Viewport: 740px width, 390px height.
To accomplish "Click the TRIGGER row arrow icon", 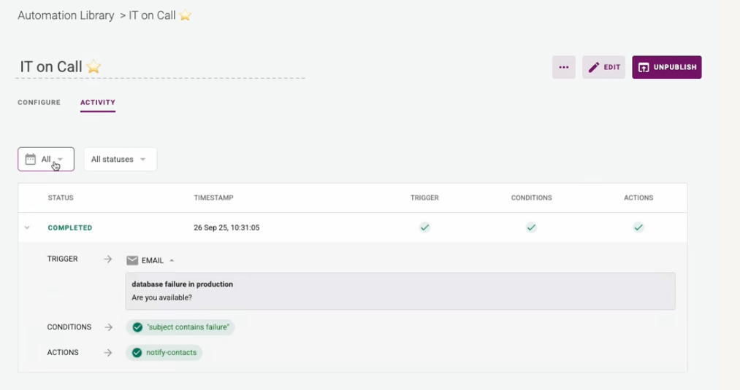I will (x=108, y=259).
